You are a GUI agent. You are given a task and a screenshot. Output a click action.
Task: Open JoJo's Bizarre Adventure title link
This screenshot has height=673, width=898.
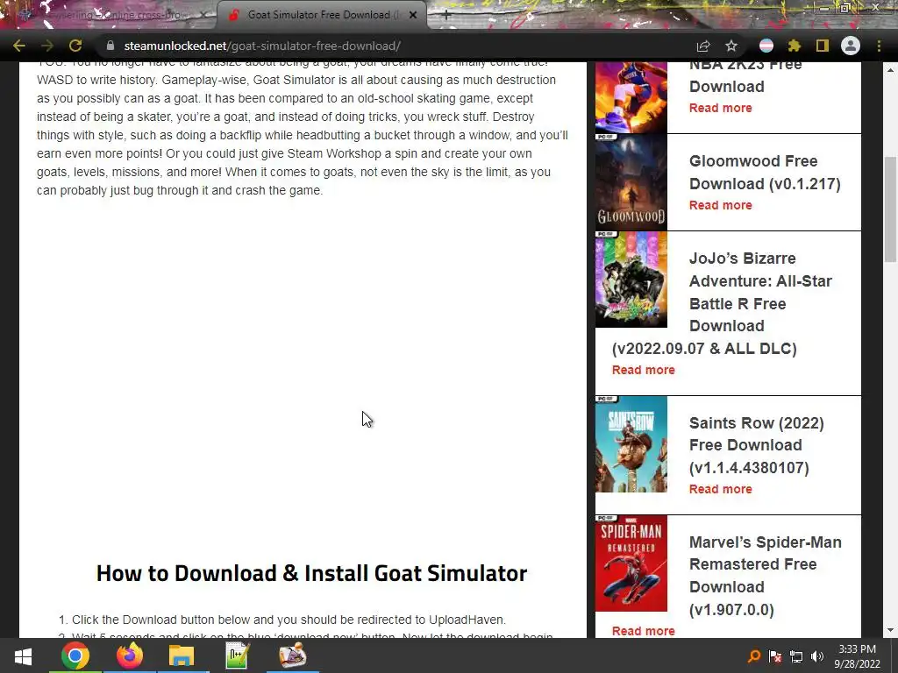[x=722, y=302]
